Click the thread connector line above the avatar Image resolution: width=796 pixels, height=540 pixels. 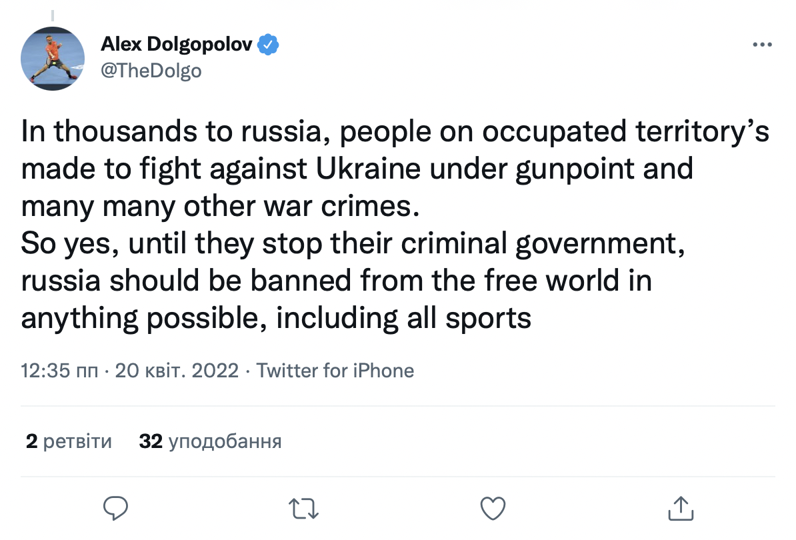coord(53,14)
